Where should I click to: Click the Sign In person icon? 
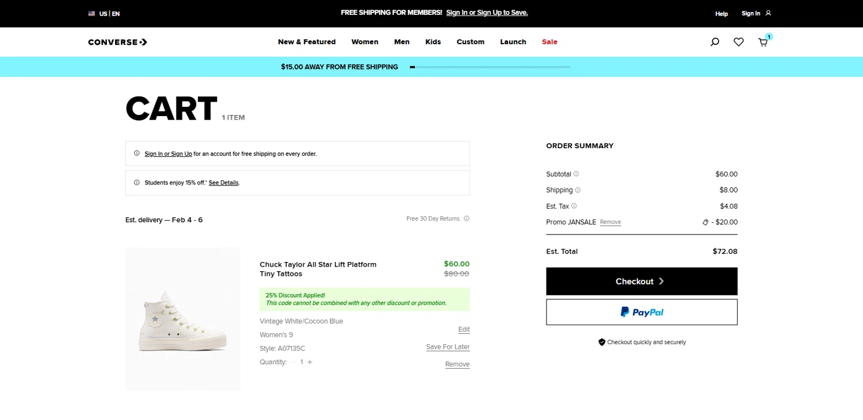tap(768, 13)
